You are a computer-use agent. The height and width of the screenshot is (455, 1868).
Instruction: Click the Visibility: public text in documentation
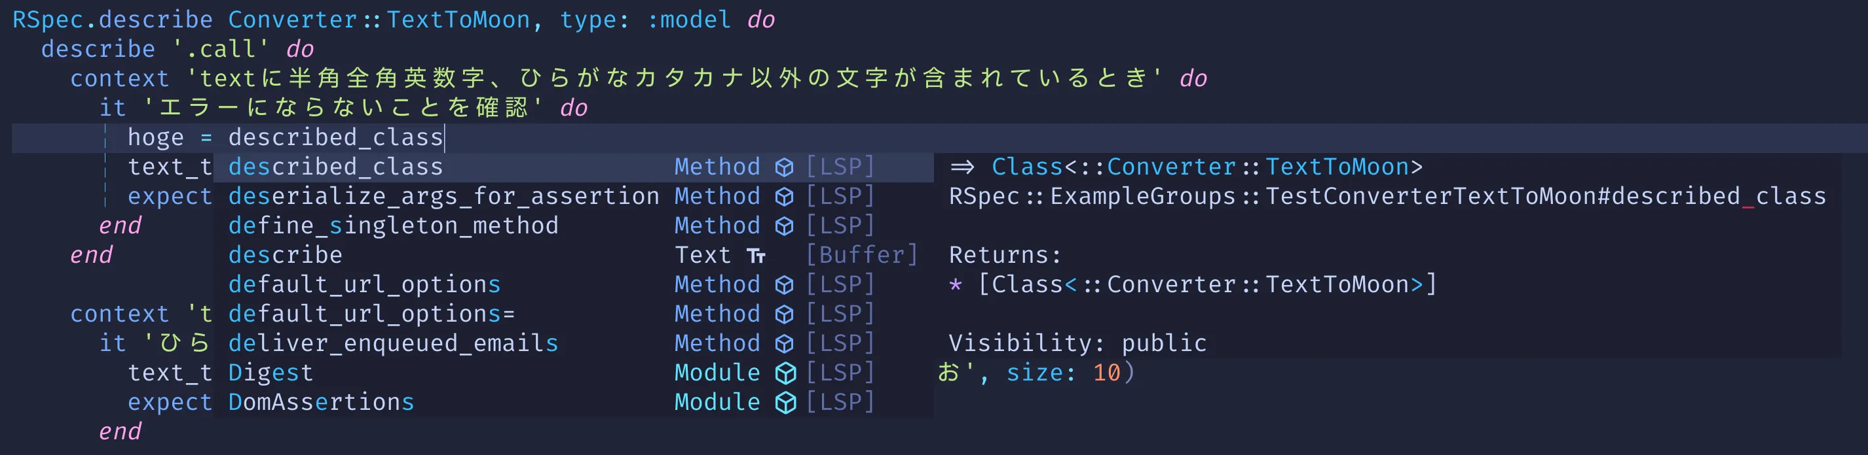(x=1077, y=342)
